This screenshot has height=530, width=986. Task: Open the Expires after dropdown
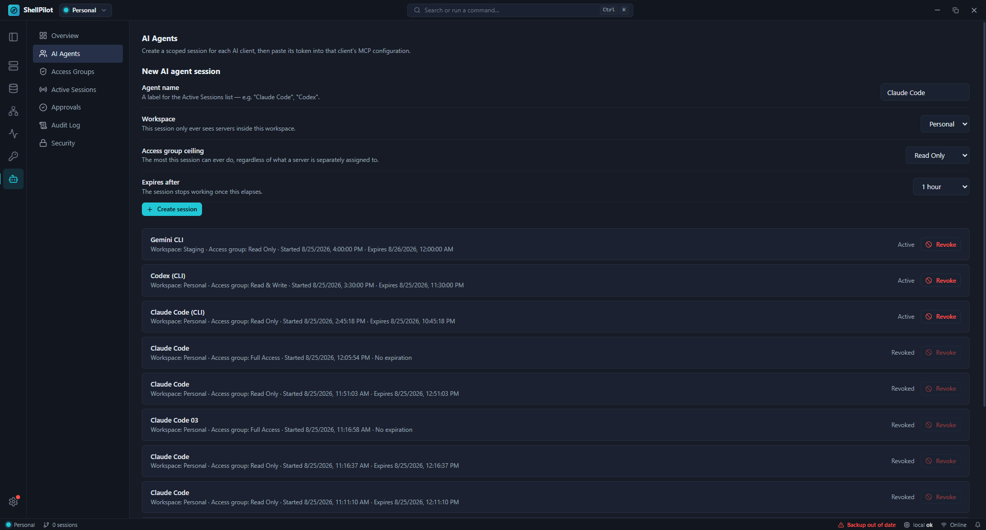point(941,187)
